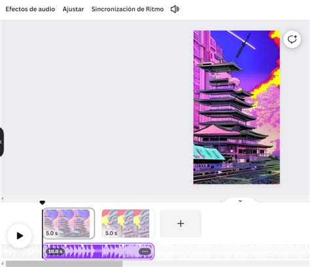Click the bottom scrollbar left arrow
Image resolution: width=310 pixels, height=267 pixels.
point(3,264)
